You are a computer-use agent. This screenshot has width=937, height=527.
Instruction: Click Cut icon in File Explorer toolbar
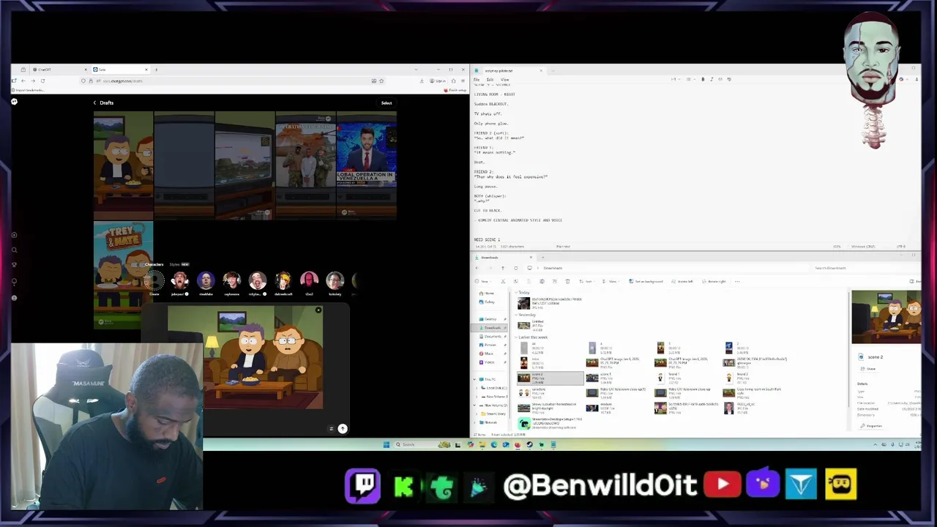(x=503, y=281)
